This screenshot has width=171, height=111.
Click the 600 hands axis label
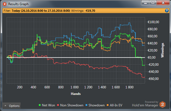tap(47, 87)
